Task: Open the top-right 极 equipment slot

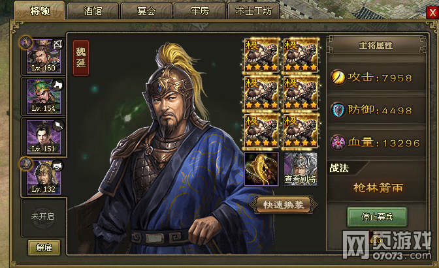Action: click(x=301, y=55)
